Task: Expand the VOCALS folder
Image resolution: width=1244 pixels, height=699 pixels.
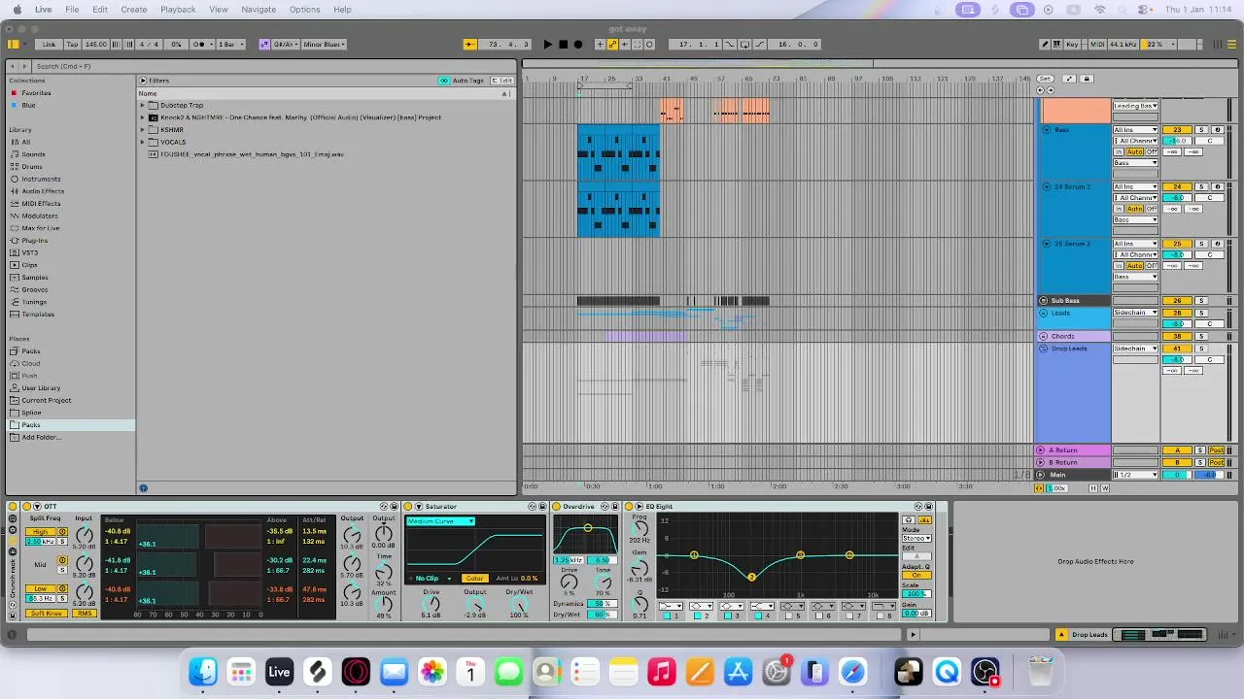Action: point(142,142)
